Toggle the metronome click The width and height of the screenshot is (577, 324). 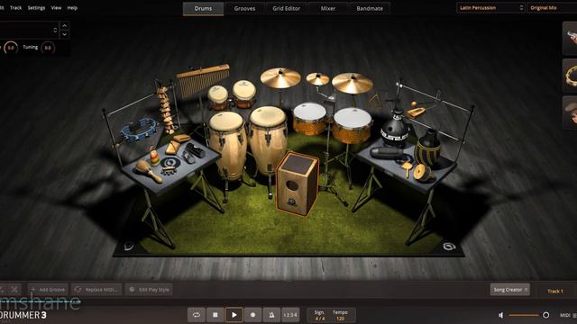click(271, 315)
